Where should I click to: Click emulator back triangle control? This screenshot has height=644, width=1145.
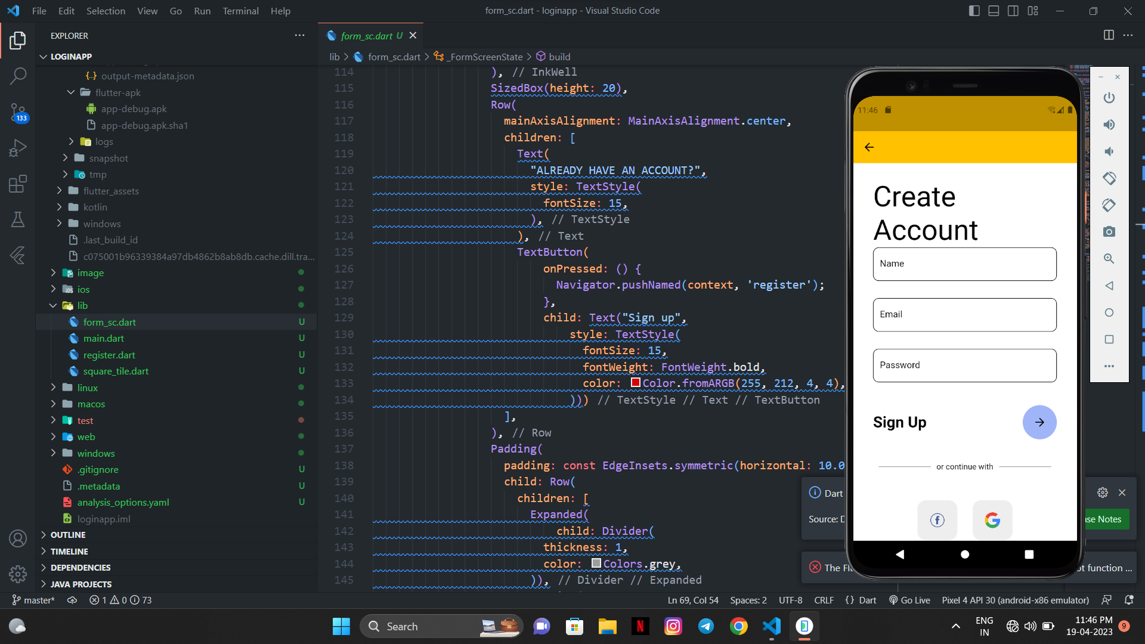(x=1109, y=286)
